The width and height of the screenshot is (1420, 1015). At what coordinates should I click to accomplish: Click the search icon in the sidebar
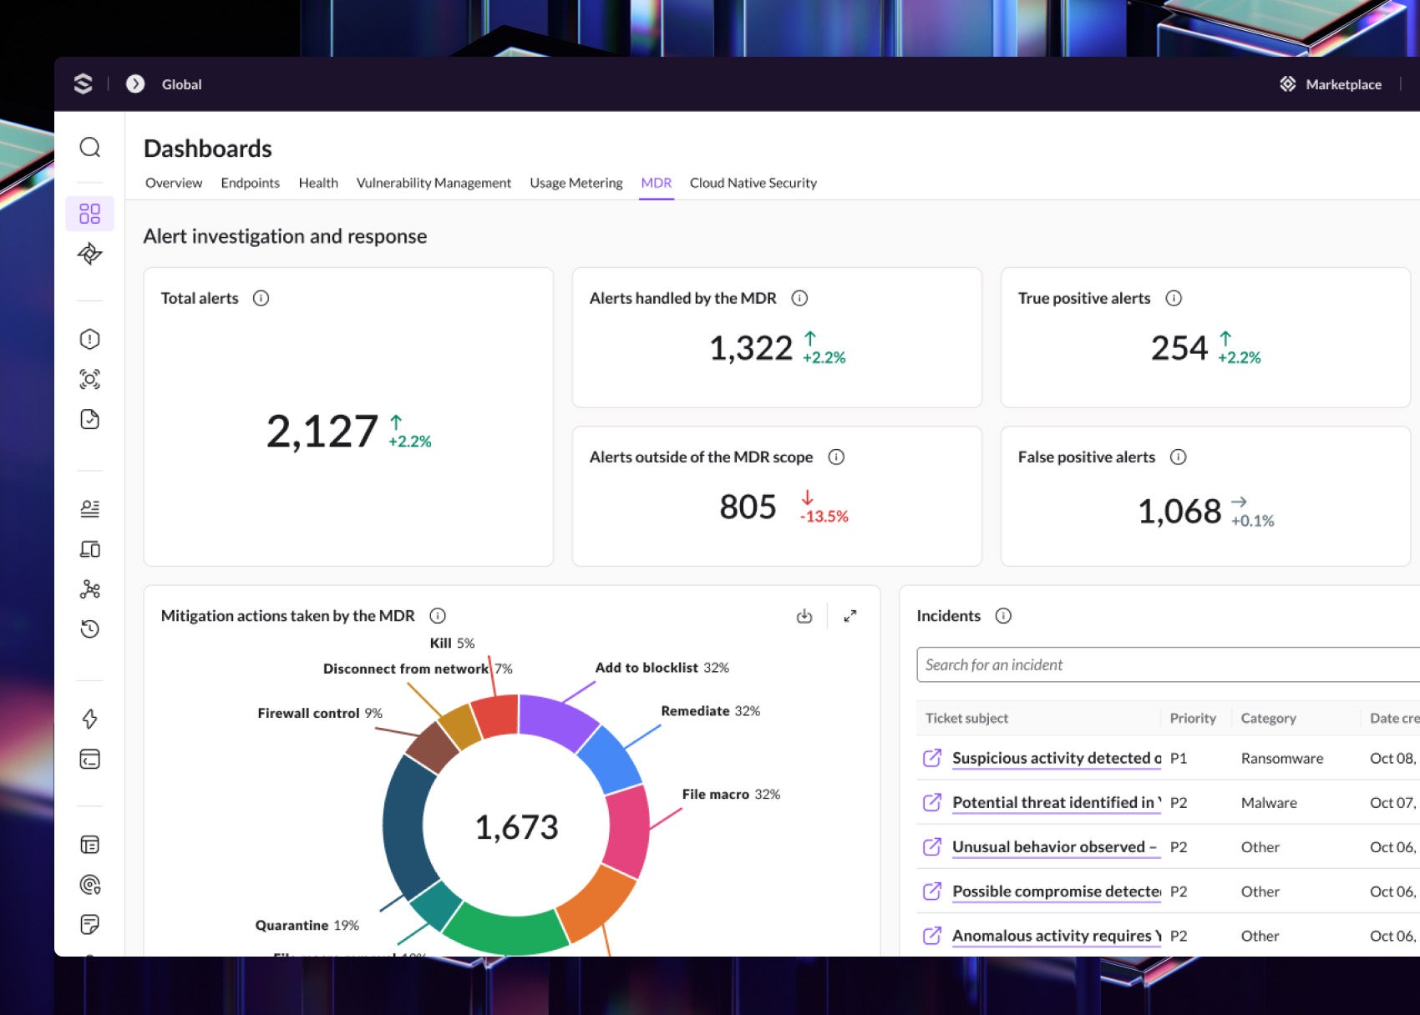[89, 148]
